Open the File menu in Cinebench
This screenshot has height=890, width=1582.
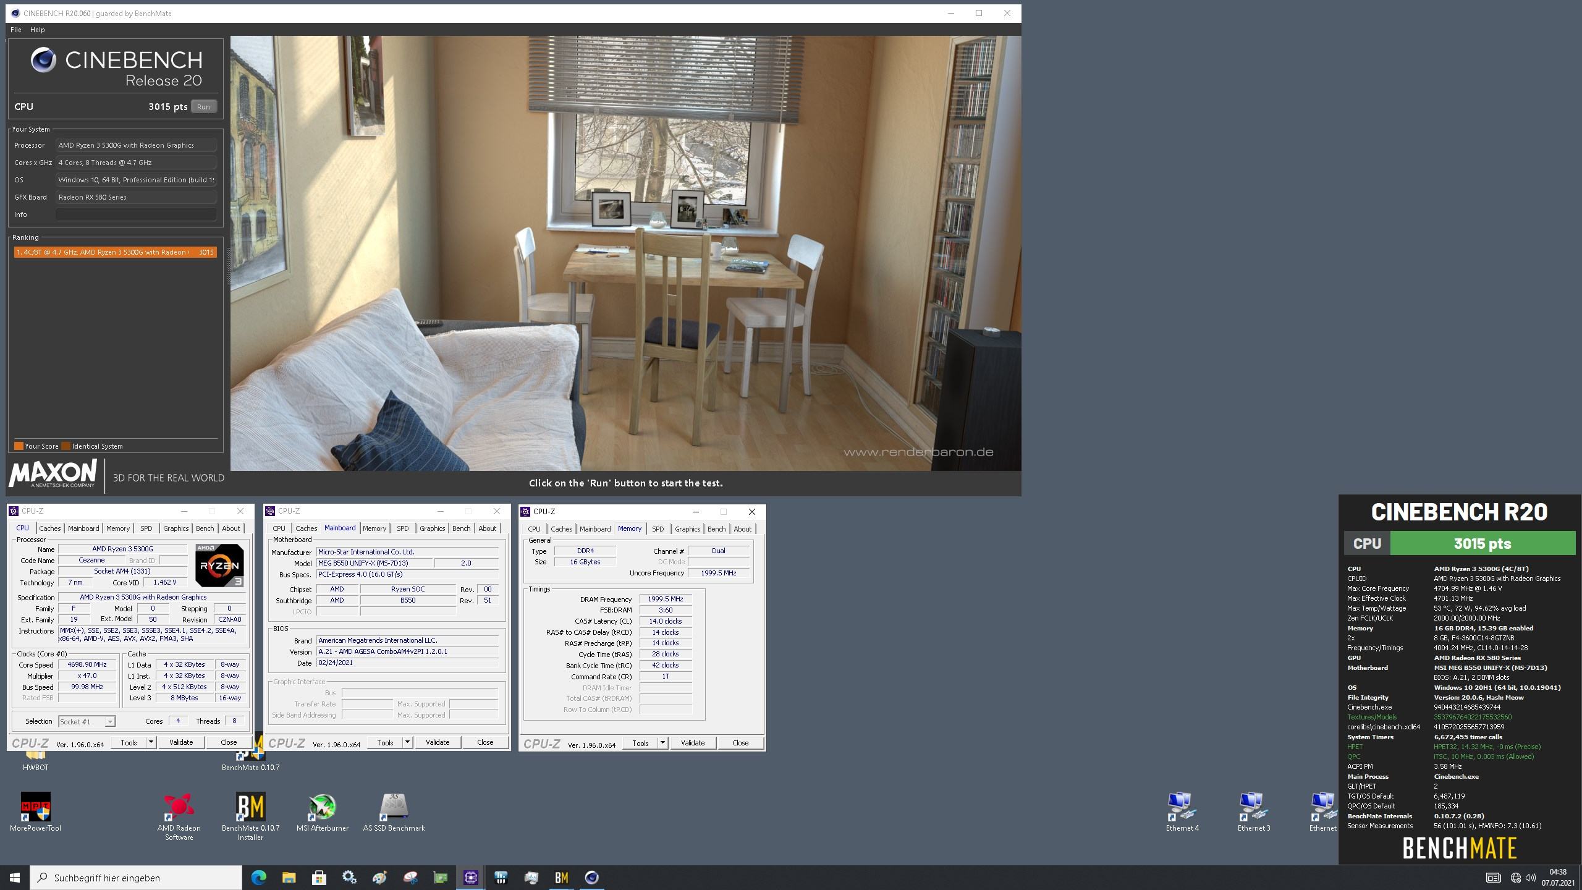coord(16,30)
